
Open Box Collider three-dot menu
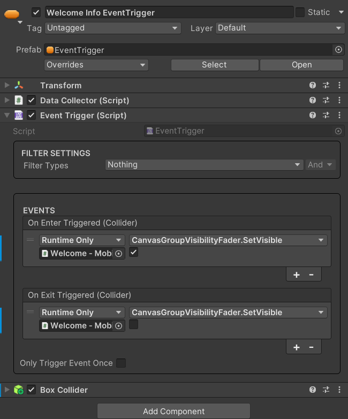[x=339, y=390]
